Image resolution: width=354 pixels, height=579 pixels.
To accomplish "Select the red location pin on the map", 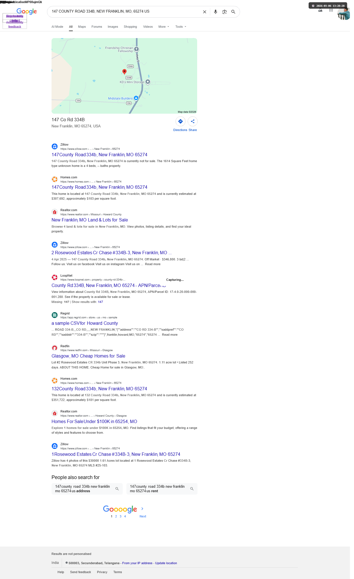I will point(124,72).
